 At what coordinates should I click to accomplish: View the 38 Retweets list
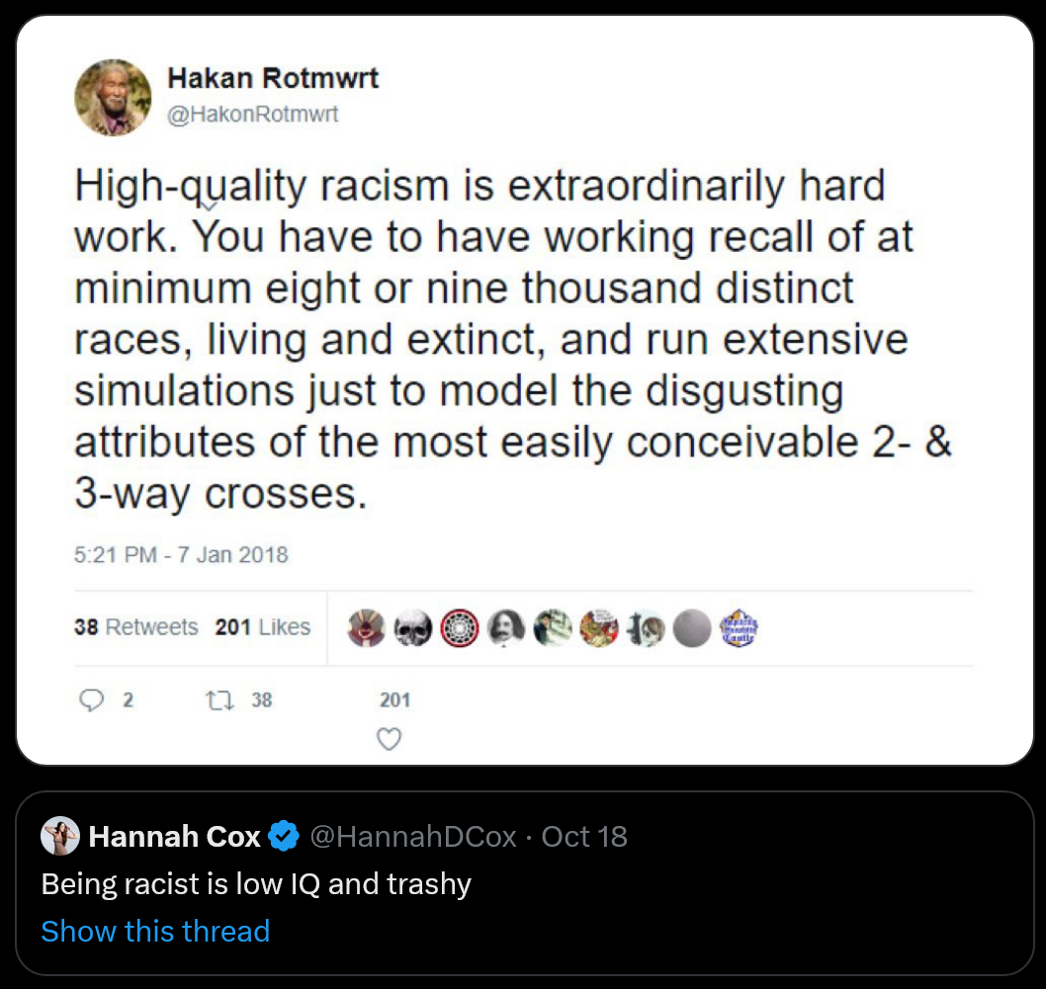point(136,627)
